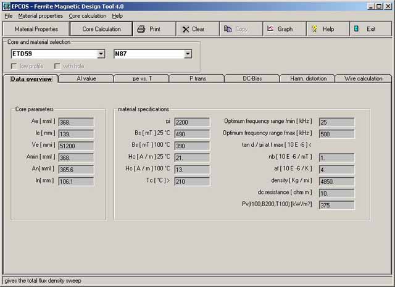Minimize the EPCOS window
Screen dimensions: 395x287
[x=370, y=6]
